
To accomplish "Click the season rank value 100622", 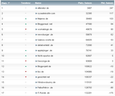I will [x=88, y=66].
